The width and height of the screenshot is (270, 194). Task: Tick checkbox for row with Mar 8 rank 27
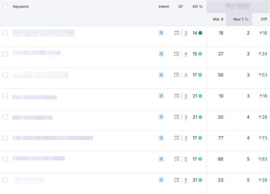(5, 54)
